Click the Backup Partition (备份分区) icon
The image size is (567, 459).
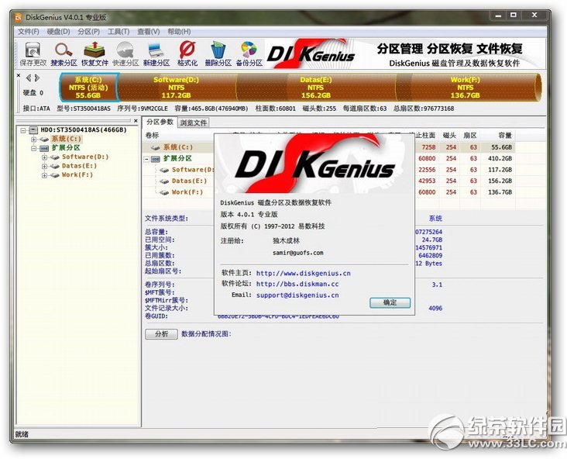click(249, 53)
